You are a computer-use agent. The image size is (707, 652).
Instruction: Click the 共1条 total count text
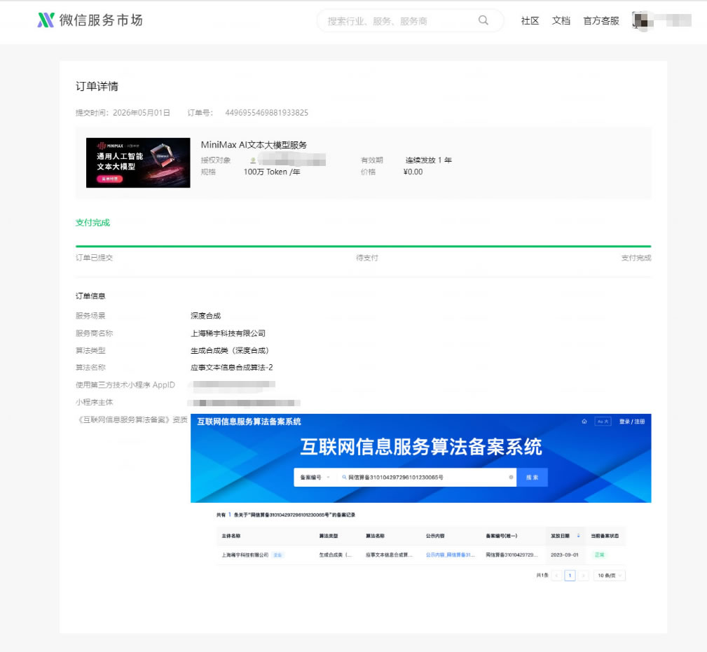[x=542, y=576]
